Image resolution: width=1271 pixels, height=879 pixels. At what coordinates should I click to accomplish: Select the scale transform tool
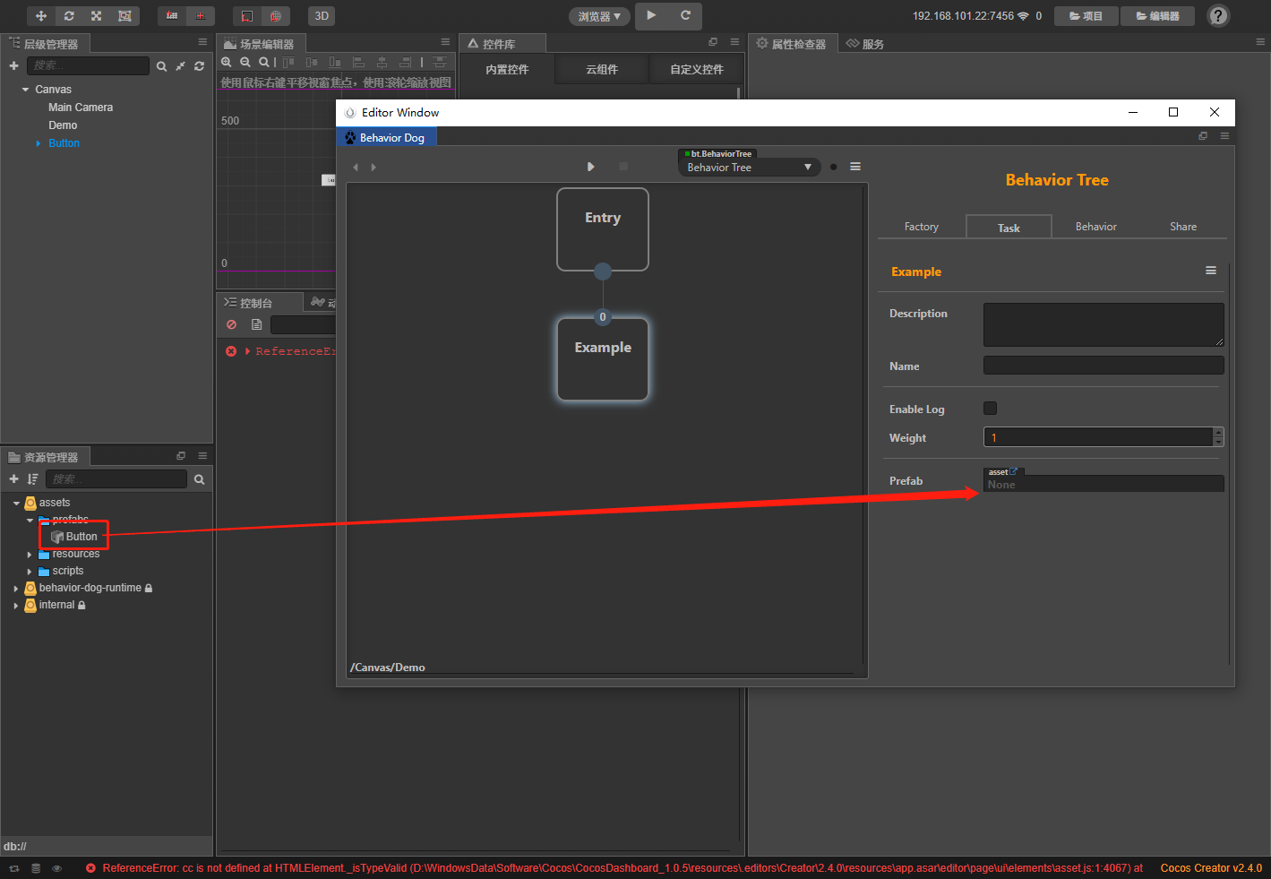click(97, 16)
